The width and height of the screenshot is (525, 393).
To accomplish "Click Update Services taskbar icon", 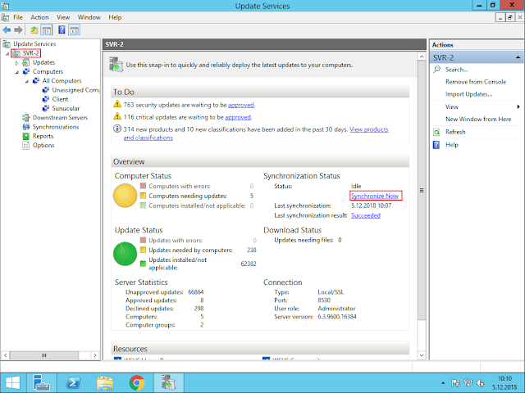I will (168, 382).
